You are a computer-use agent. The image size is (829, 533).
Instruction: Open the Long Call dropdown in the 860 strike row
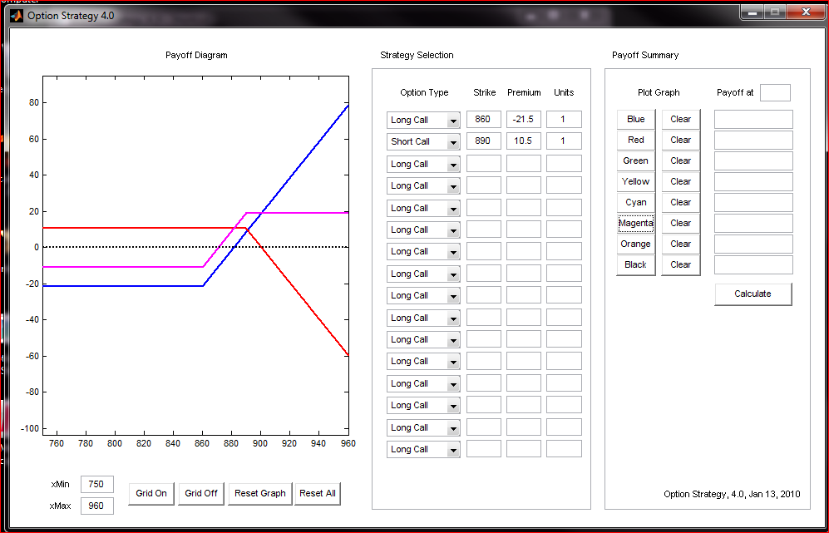click(423, 120)
